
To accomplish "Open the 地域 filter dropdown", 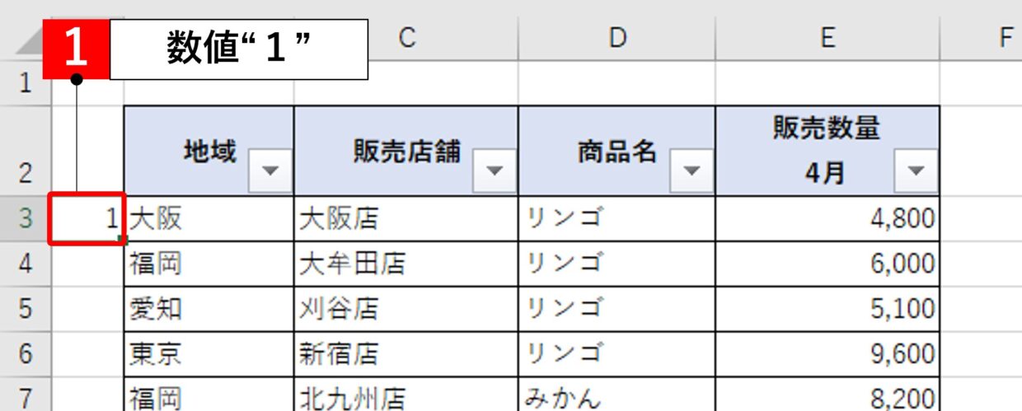I will point(270,170).
